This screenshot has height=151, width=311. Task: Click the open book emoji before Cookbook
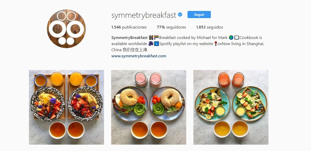[236, 38]
